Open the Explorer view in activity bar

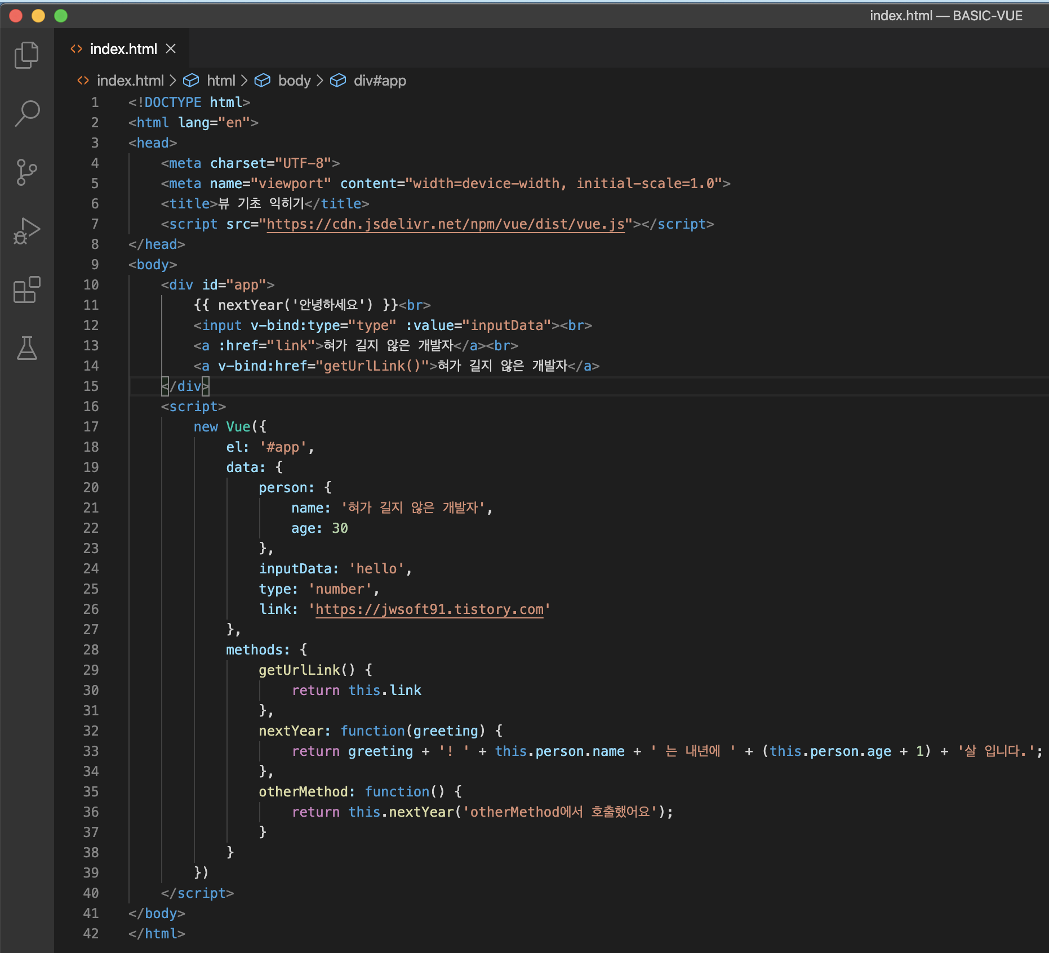[x=26, y=55]
